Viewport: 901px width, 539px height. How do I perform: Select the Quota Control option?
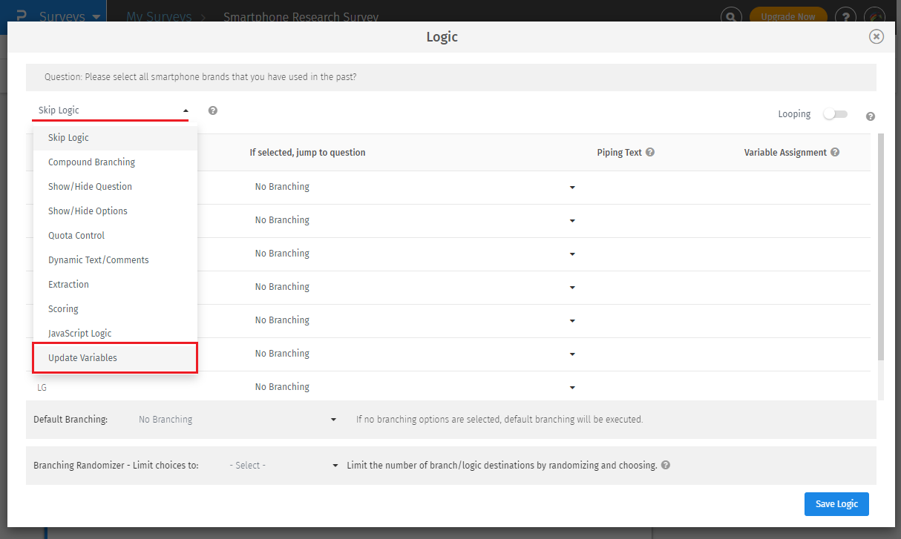(x=76, y=236)
